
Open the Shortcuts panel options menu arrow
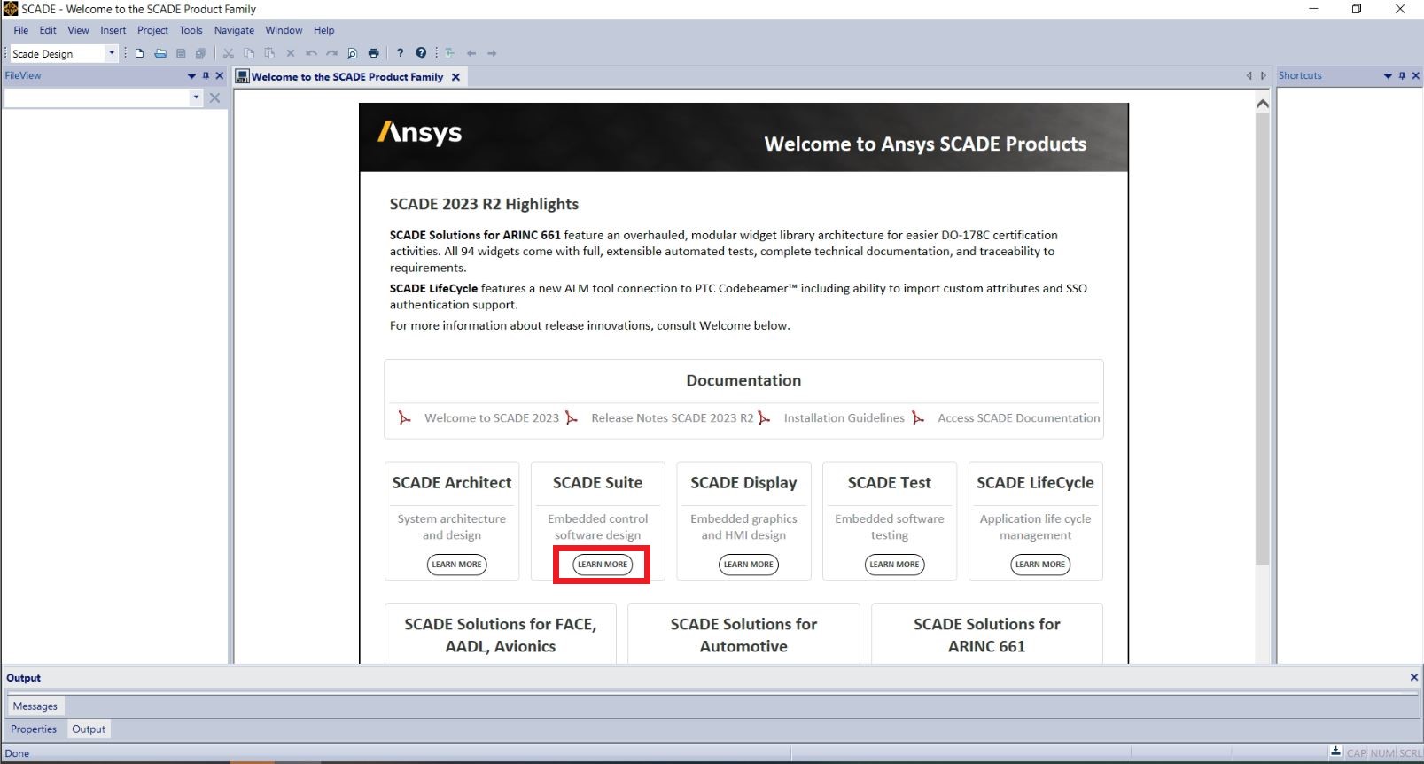pos(1388,76)
